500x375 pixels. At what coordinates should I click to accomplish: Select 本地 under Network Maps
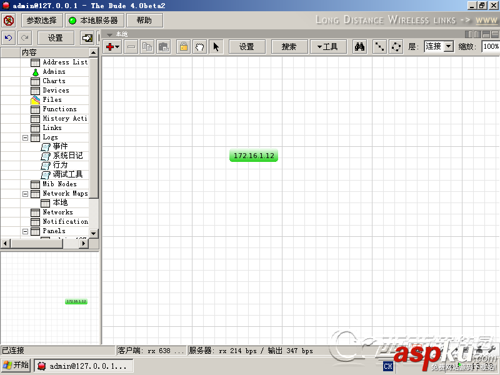[x=60, y=202]
